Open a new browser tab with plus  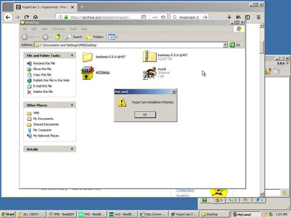coord(82,7)
